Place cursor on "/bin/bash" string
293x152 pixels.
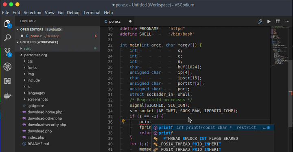181,34
